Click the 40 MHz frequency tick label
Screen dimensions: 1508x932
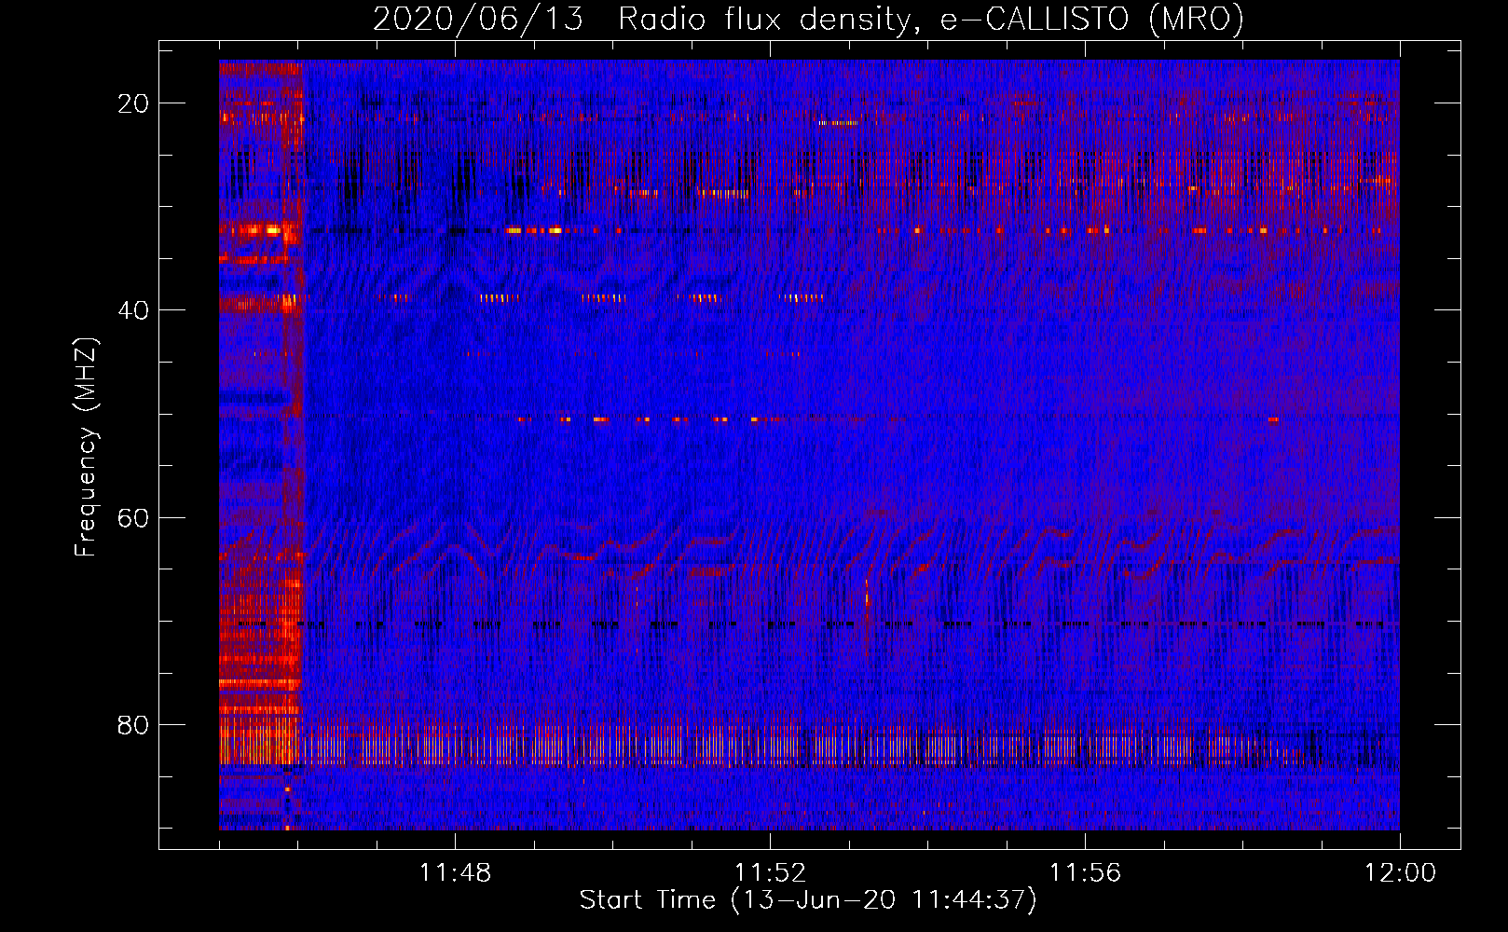(133, 310)
